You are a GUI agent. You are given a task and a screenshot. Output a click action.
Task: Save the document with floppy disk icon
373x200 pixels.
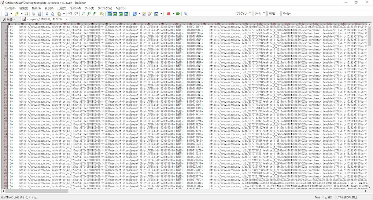[x=27, y=14]
